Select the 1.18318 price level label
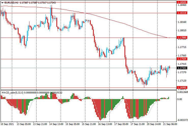Screen dimensions: 188x127 [182, 13]
